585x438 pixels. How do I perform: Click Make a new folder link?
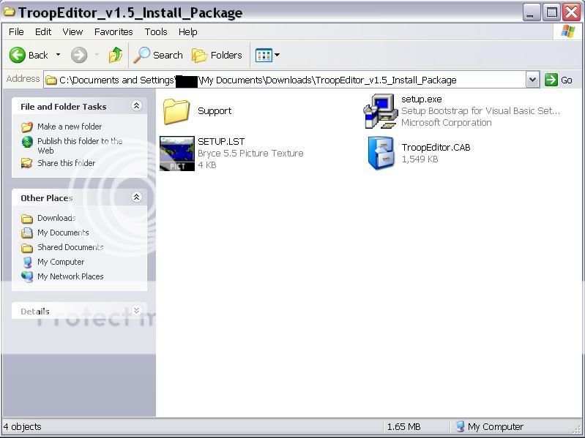[70, 127]
